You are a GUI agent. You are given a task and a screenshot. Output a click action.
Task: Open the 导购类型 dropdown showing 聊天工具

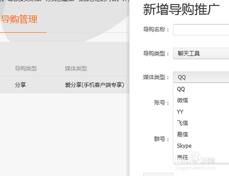tap(201, 53)
